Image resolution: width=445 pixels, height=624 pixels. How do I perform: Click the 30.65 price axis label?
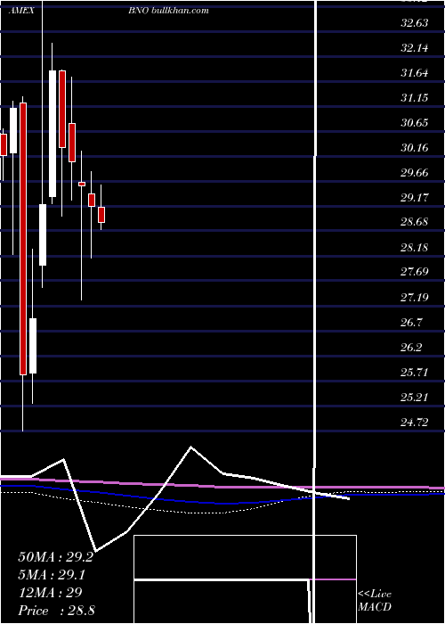(415, 123)
